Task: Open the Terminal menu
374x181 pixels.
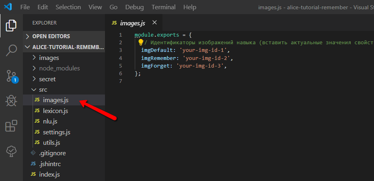Action: (x=163, y=7)
